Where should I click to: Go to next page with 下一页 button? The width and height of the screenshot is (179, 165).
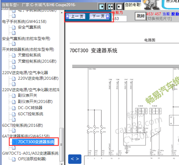99,16
